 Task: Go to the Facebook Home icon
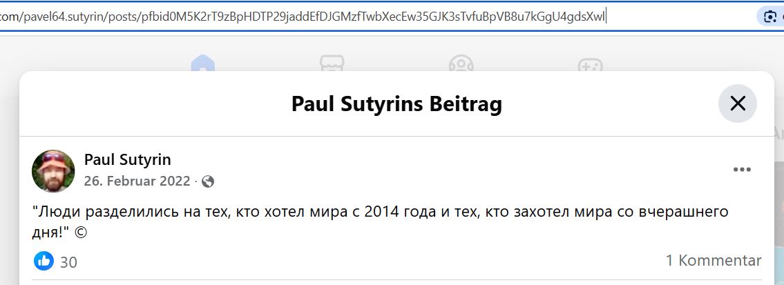click(202, 63)
